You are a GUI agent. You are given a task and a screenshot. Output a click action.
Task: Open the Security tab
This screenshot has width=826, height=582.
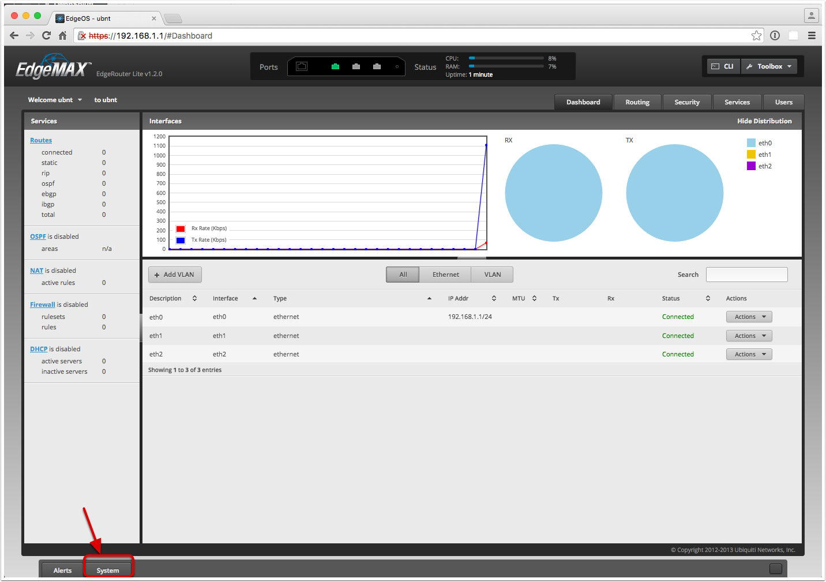[687, 102]
